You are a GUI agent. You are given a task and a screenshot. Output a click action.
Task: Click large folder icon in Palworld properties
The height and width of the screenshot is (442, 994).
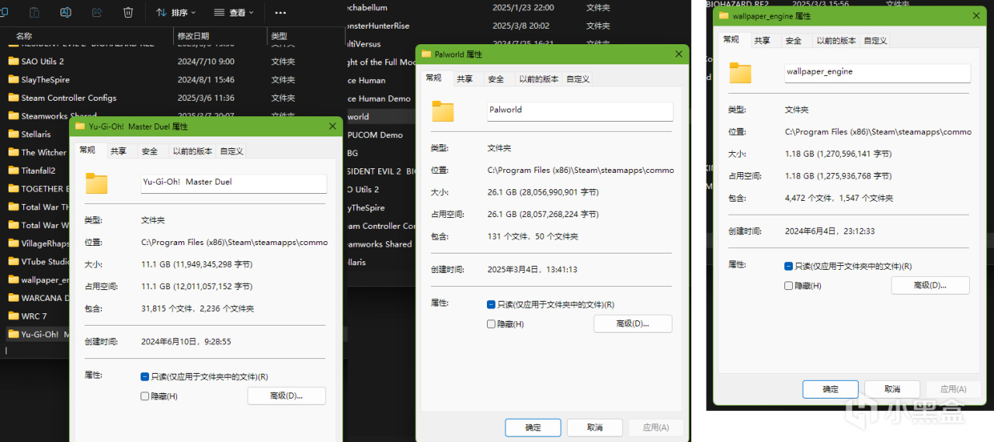click(x=443, y=111)
